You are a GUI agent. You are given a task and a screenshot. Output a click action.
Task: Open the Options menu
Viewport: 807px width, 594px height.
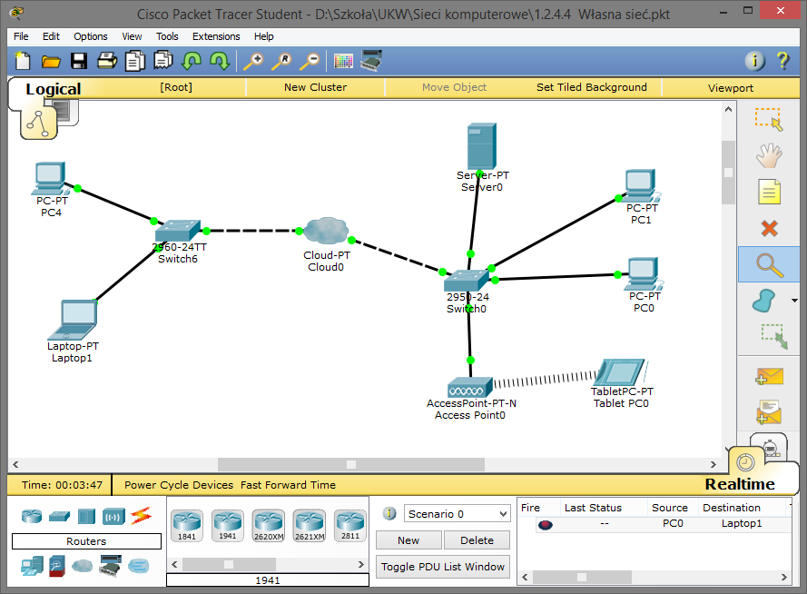(91, 36)
